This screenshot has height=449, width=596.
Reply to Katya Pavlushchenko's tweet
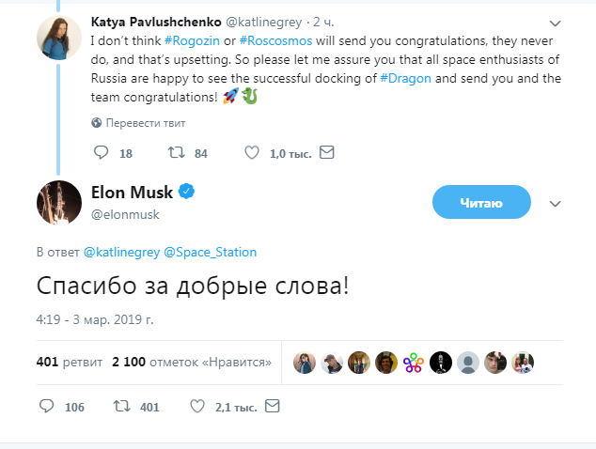(102, 152)
